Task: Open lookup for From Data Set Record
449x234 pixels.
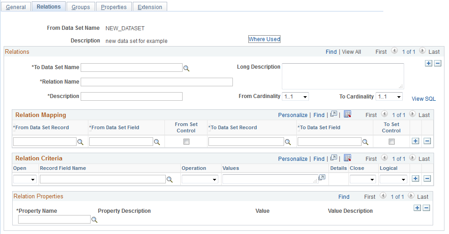Action: coord(81,142)
